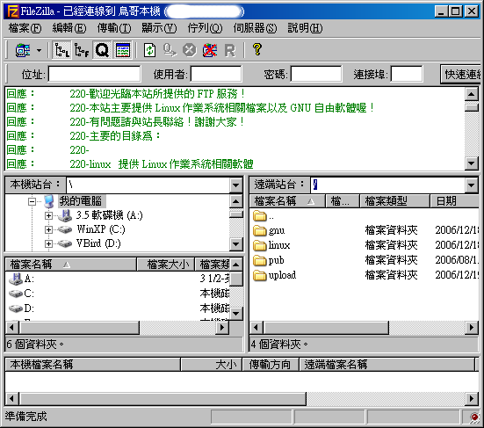Open the 遠端站台 remote path dropdown
This screenshot has width=484, height=428.
471,185
